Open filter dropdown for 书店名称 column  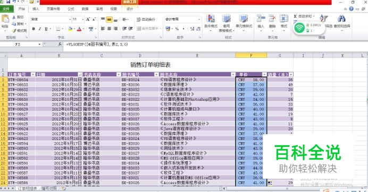click(x=119, y=74)
